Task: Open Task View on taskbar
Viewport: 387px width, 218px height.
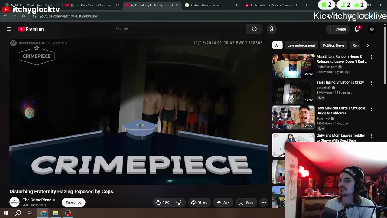Action: [30, 213]
